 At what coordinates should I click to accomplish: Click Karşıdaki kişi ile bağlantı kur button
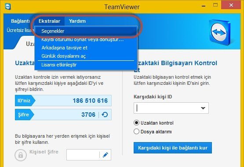(173, 148)
